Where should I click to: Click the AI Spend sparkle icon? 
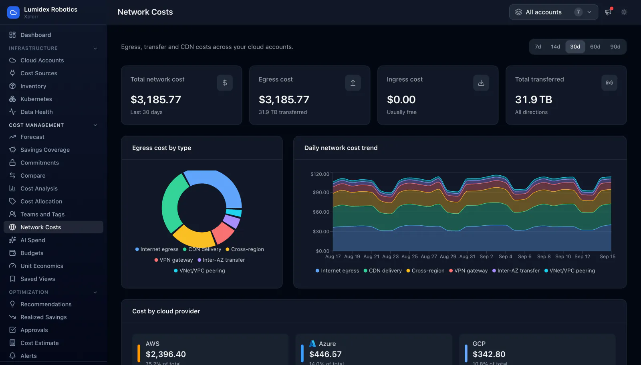(12, 240)
